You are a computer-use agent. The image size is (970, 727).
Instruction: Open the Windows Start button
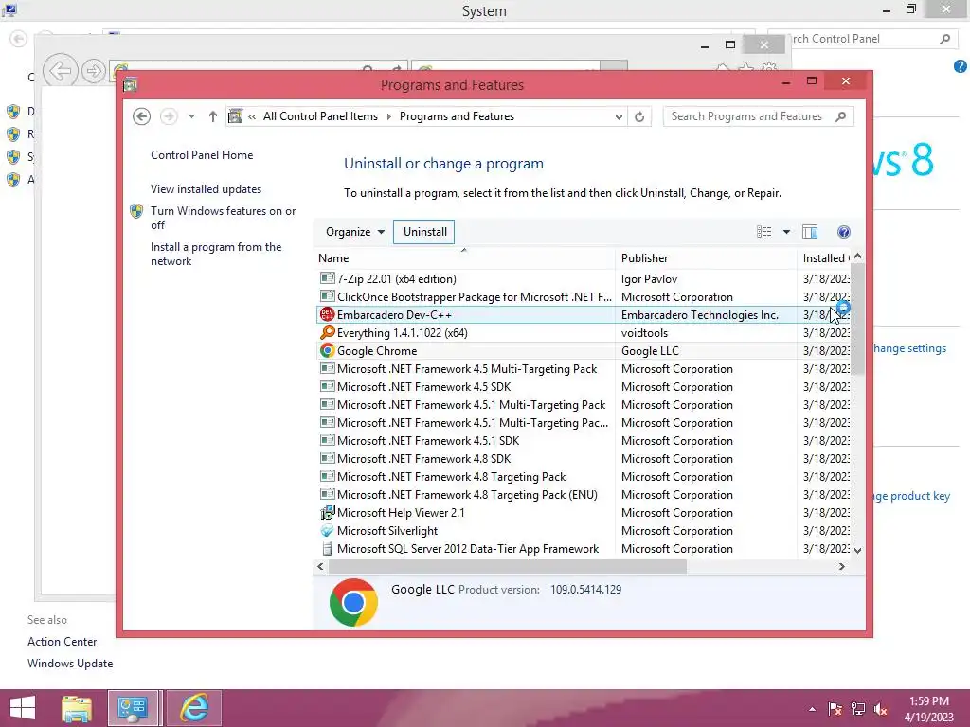tap(23, 708)
